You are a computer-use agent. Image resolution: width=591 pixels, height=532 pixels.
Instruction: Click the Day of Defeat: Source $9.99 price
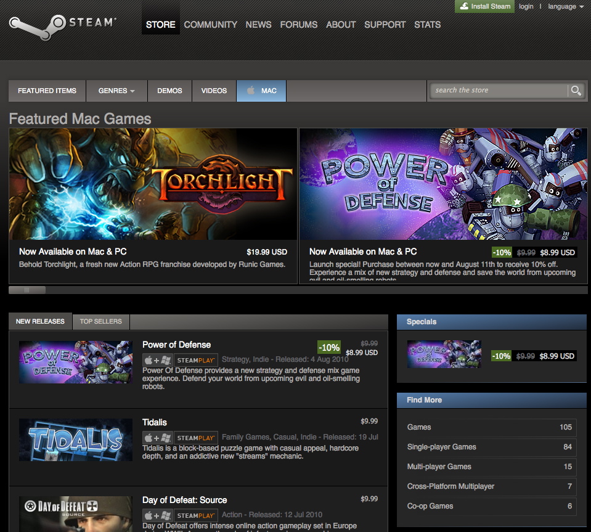coord(369,499)
